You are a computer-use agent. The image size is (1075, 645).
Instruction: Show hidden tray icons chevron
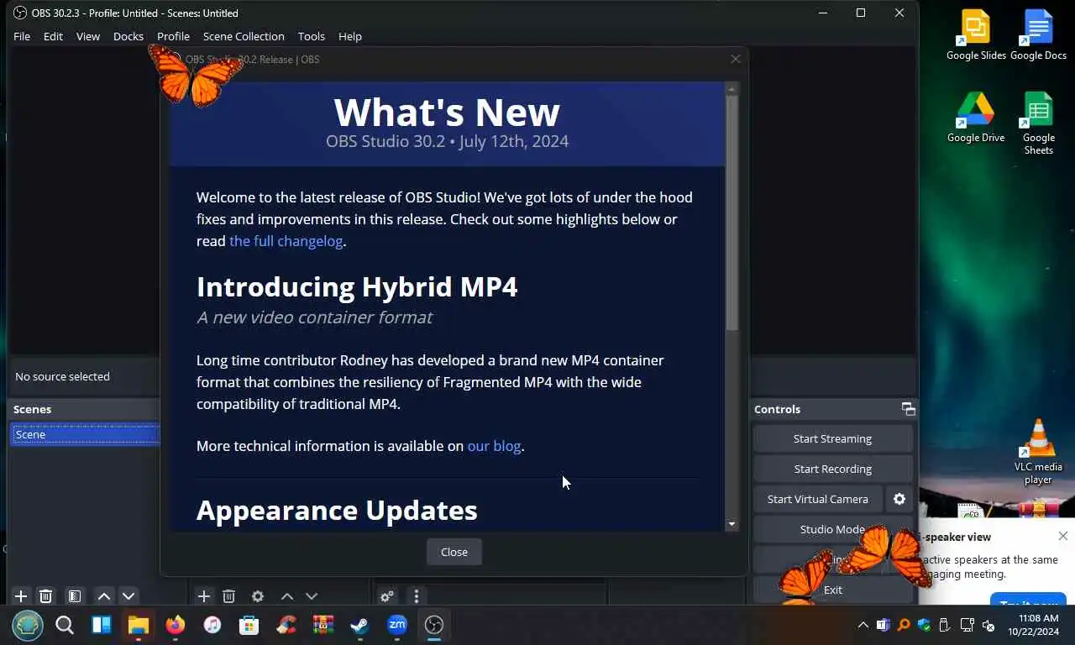[x=863, y=625]
